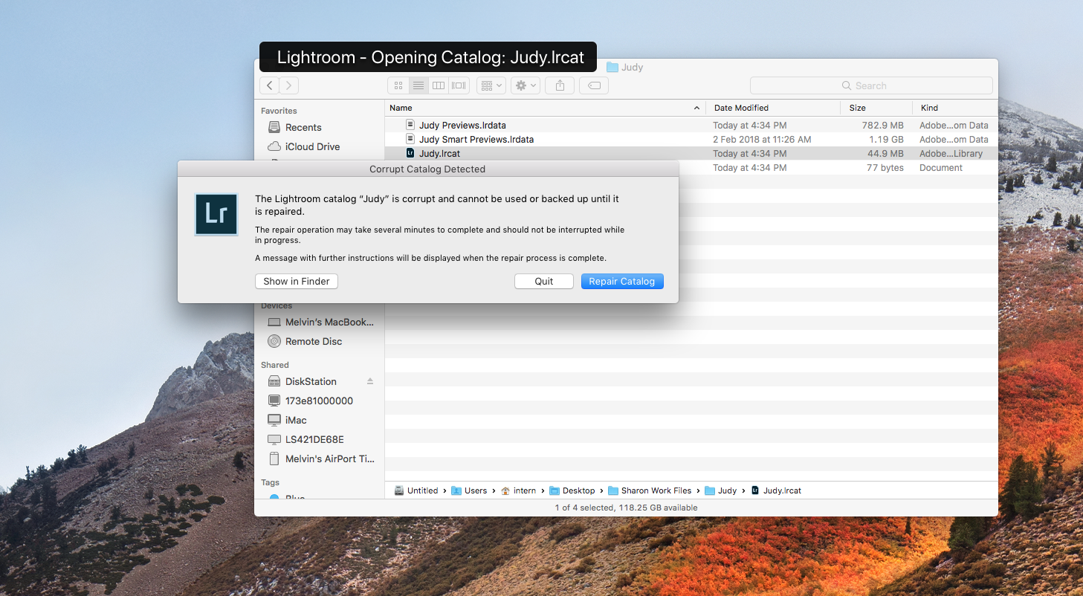Select Judy Previews.lrdata file
Image resolution: width=1083 pixels, height=596 pixels.
462,126
